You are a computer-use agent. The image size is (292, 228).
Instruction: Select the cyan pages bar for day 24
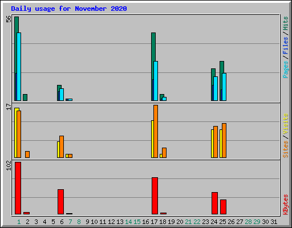(216, 88)
